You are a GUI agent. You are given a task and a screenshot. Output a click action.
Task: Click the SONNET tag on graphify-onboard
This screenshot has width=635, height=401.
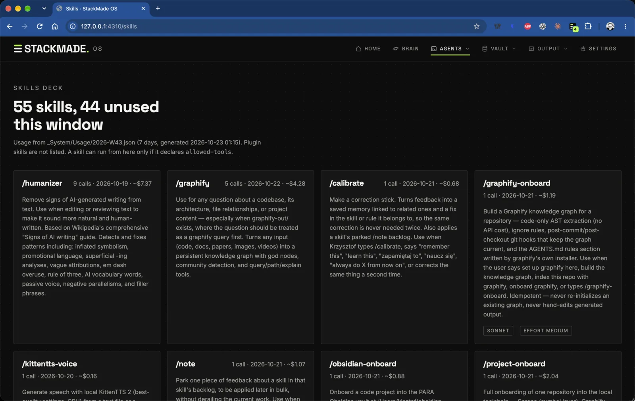pos(498,330)
